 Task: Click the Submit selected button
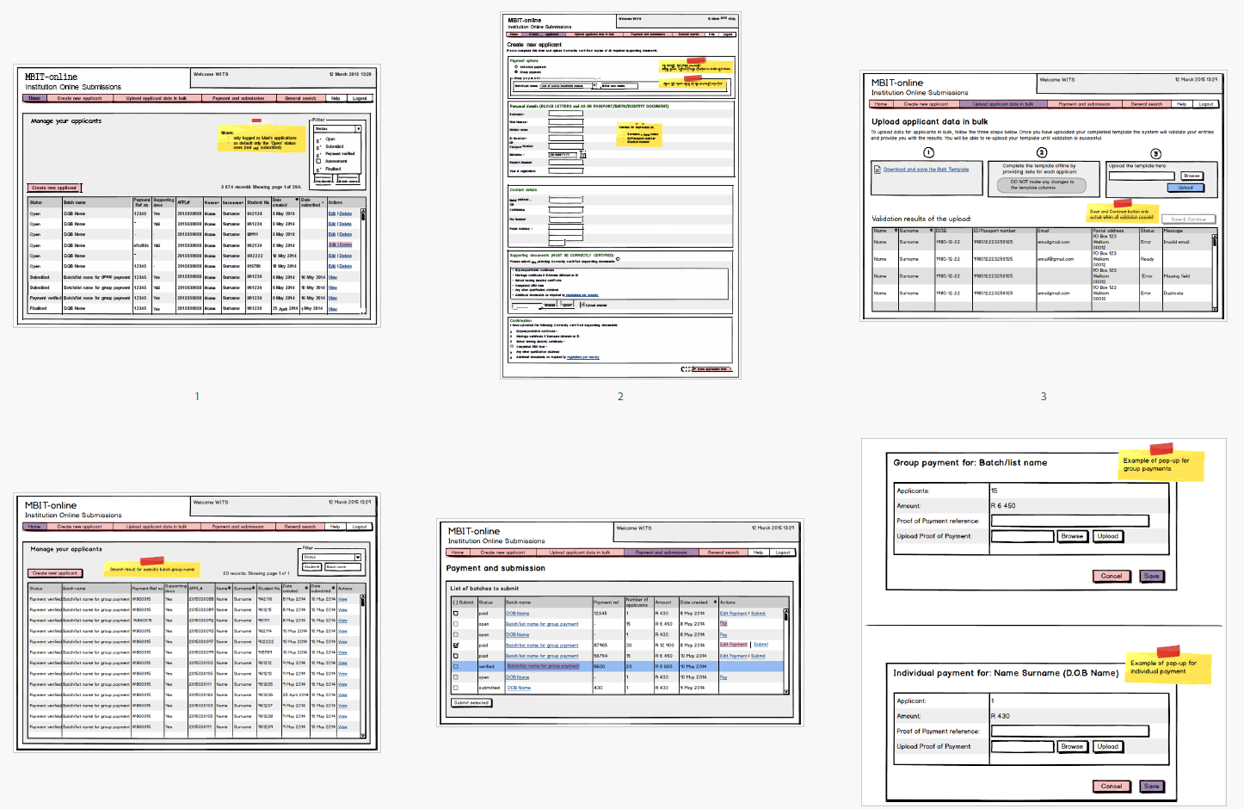coord(472,702)
